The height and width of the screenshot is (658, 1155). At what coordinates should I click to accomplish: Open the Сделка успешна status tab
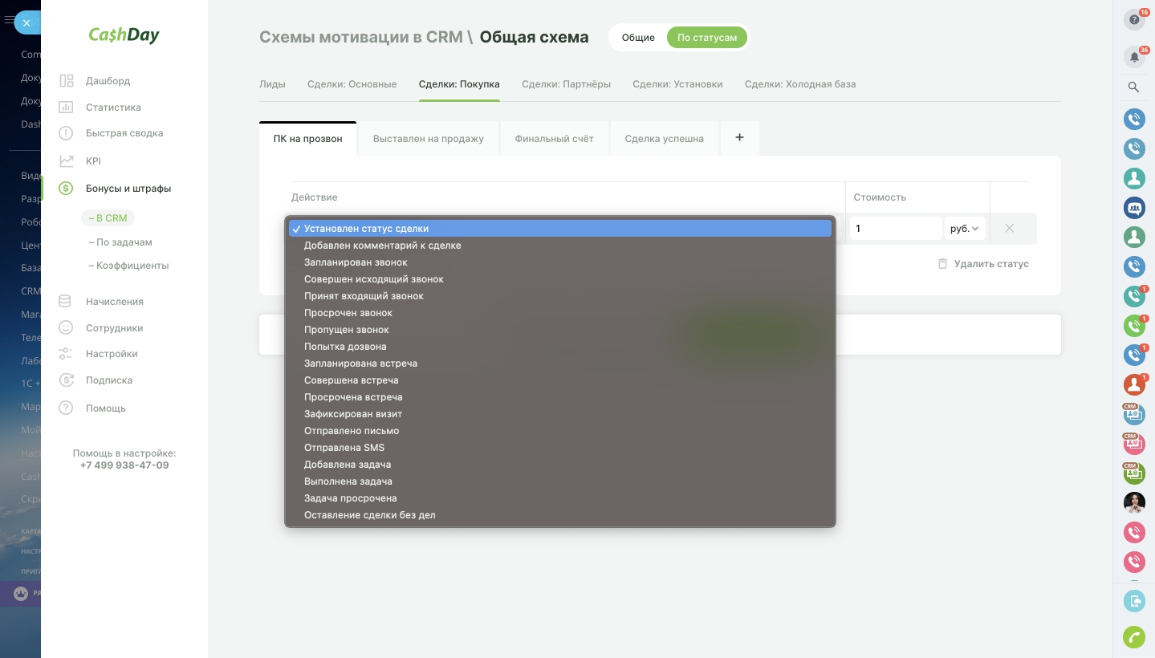(x=665, y=139)
